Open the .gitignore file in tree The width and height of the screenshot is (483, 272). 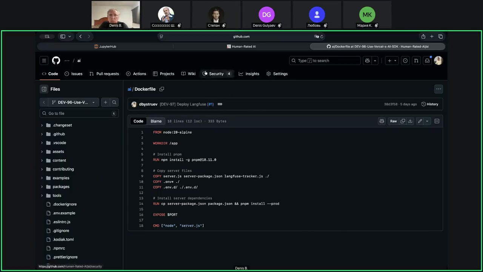61,230
